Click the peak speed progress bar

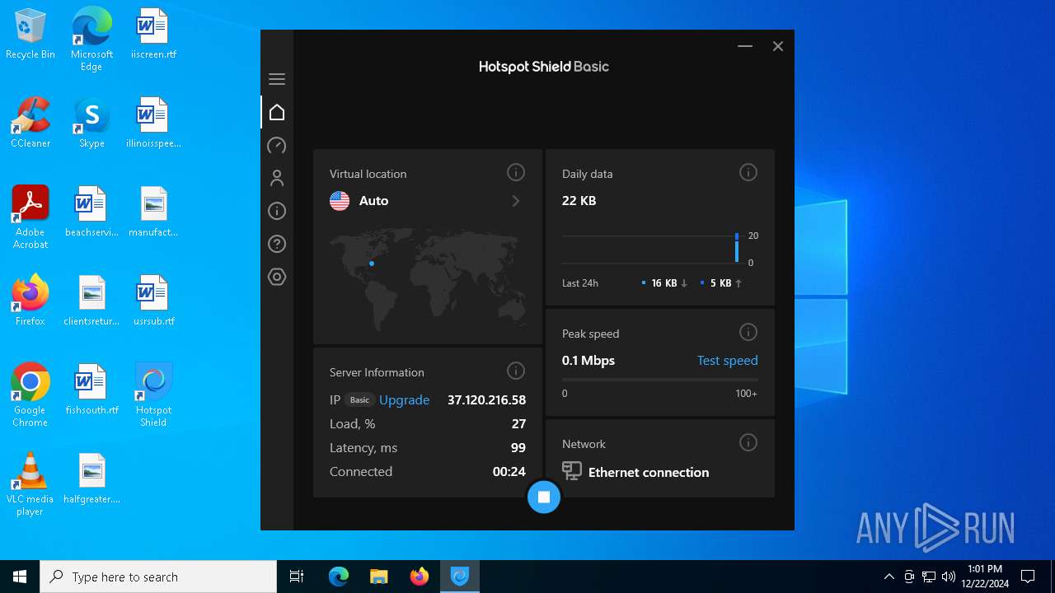659,380
